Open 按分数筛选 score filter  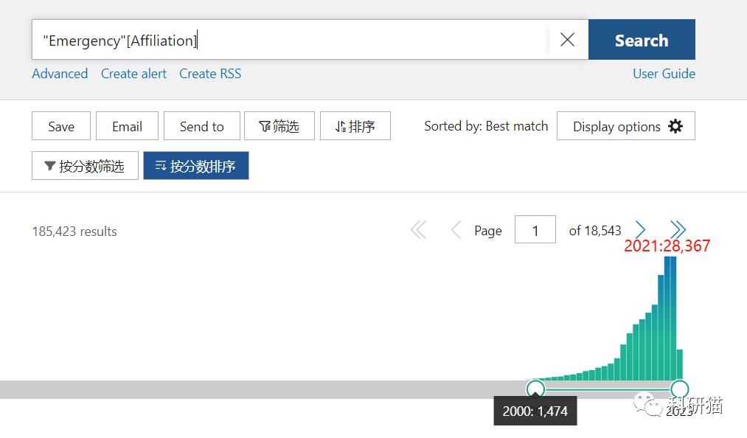(x=85, y=166)
